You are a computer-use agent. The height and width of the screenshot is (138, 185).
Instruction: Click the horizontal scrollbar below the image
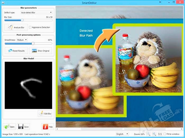pyautogui.click(x=119, y=129)
